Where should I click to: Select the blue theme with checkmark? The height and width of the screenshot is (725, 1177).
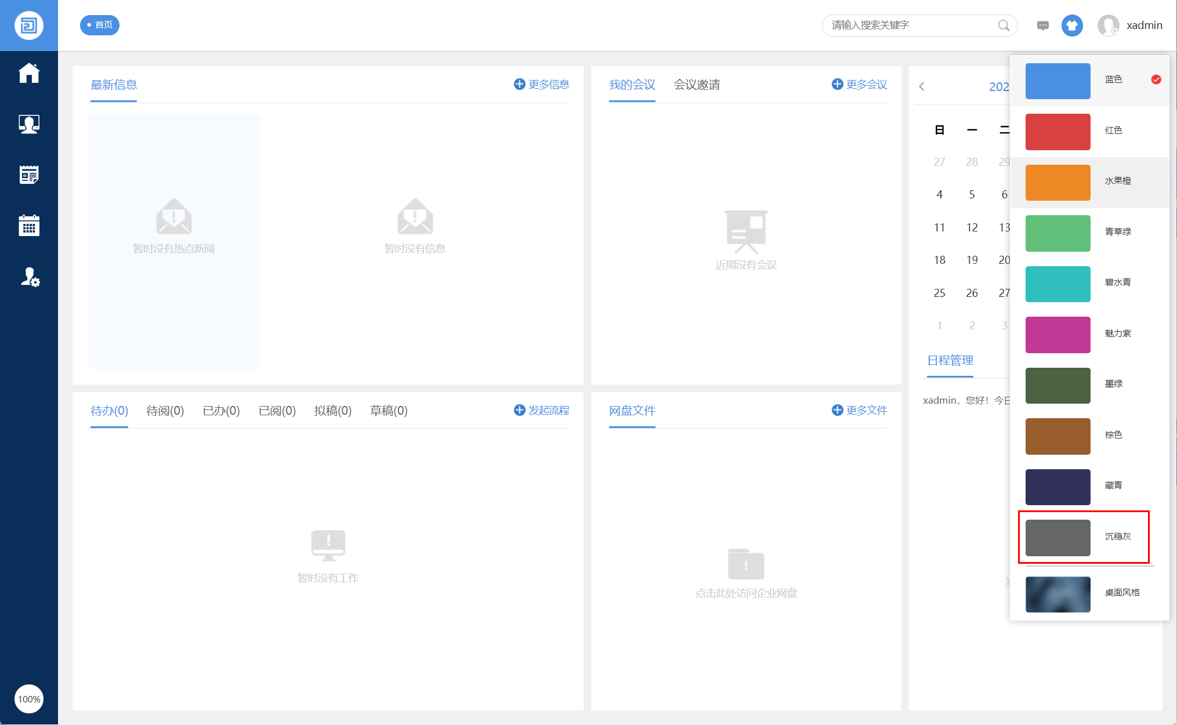click(1089, 81)
